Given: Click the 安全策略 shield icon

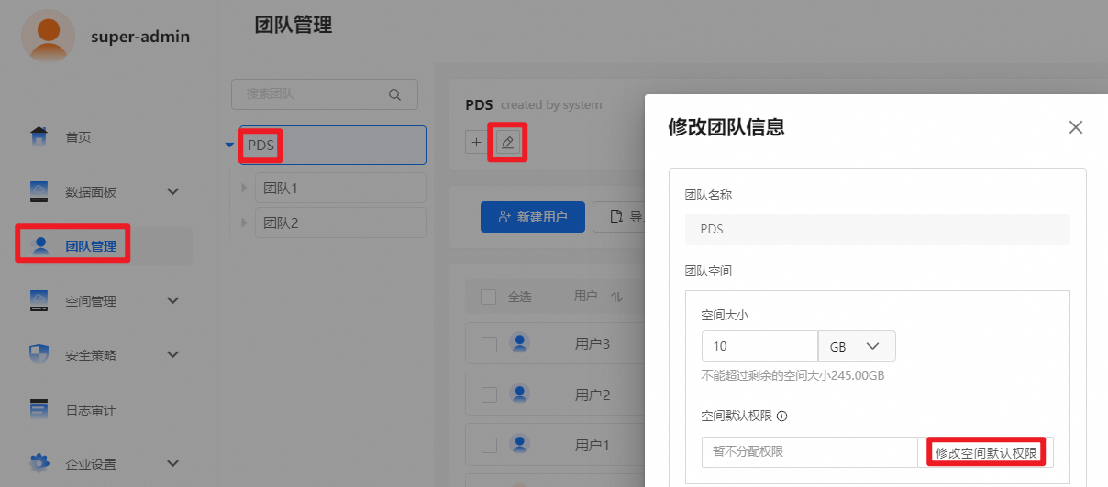Looking at the screenshot, I should [39, 354].
